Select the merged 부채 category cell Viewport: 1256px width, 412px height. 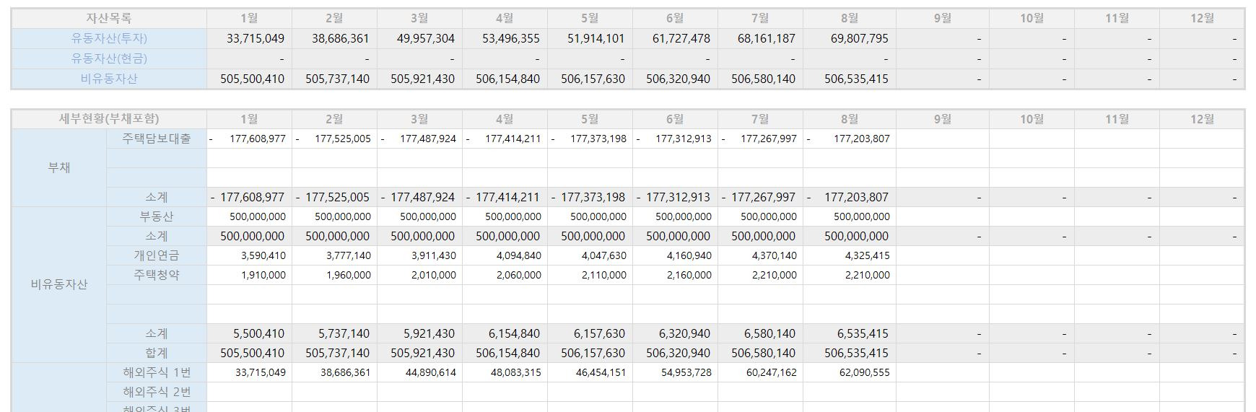pos(59,167)
